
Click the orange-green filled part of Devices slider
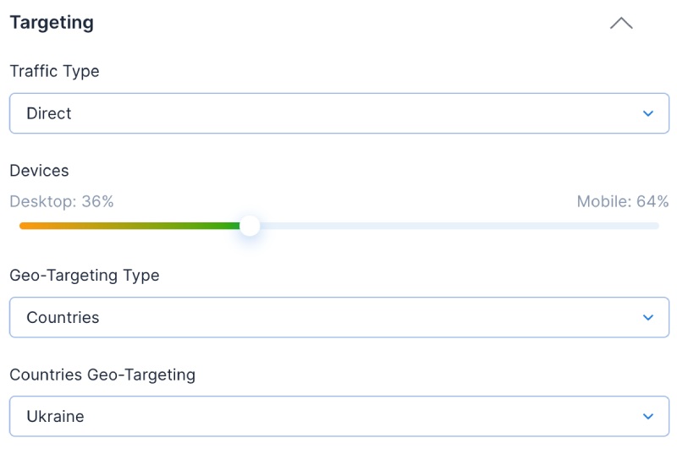127,226
